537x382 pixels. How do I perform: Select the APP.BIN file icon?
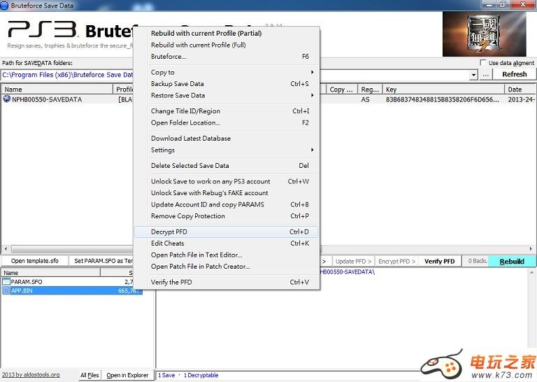6,290
